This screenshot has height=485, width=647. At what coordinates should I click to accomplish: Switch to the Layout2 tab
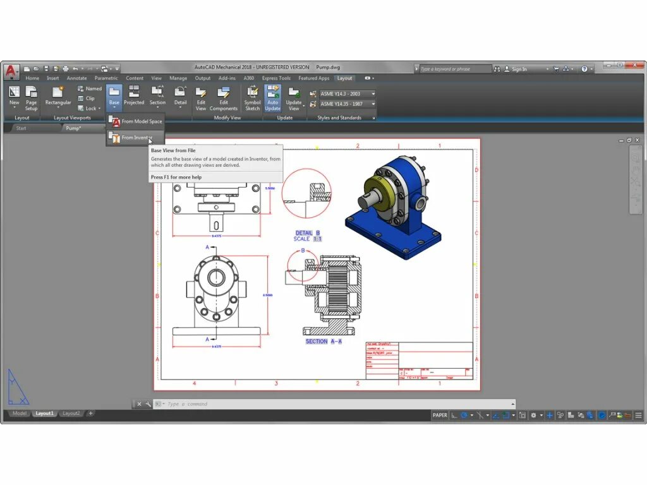(71, 413)
